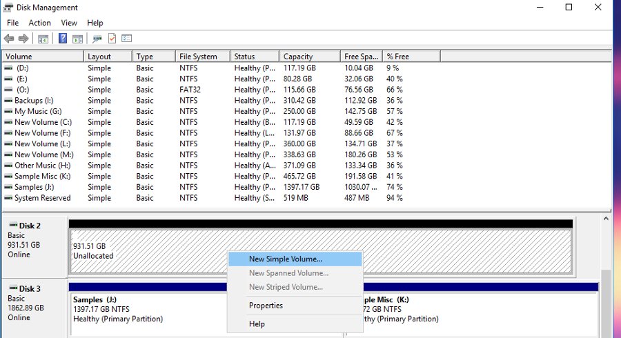This screenshot has width=621, height=338.
Task: Click the Back arrow toolbar icon
Action: (x=9, y=39)
